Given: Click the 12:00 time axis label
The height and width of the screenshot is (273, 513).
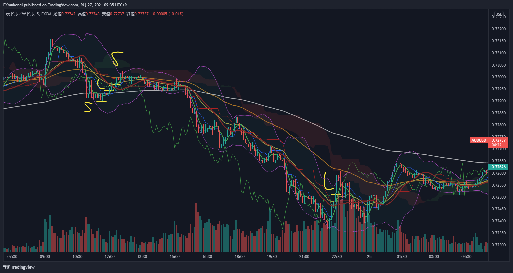Looking at the screenshot, I should [x=109, y=257].
